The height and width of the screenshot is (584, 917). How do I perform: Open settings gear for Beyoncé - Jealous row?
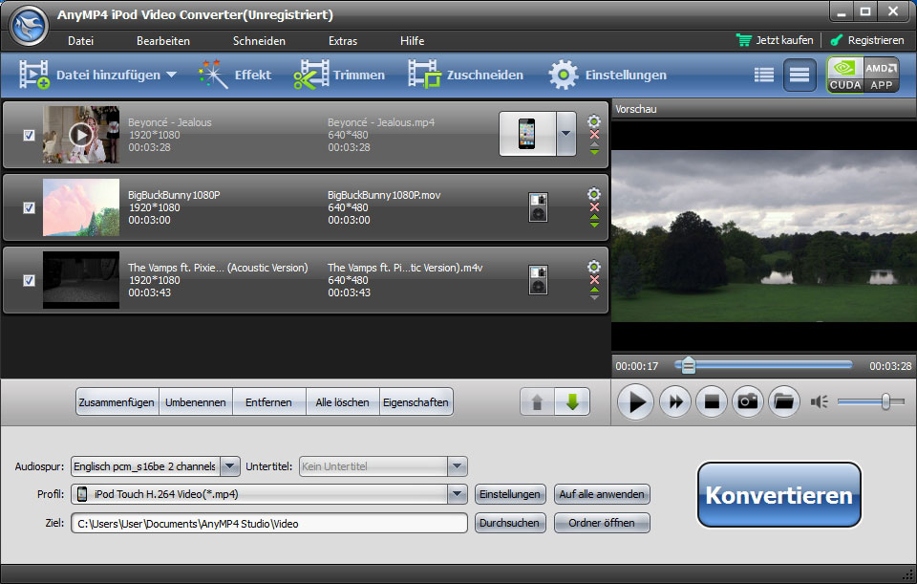tap(593, 121)
